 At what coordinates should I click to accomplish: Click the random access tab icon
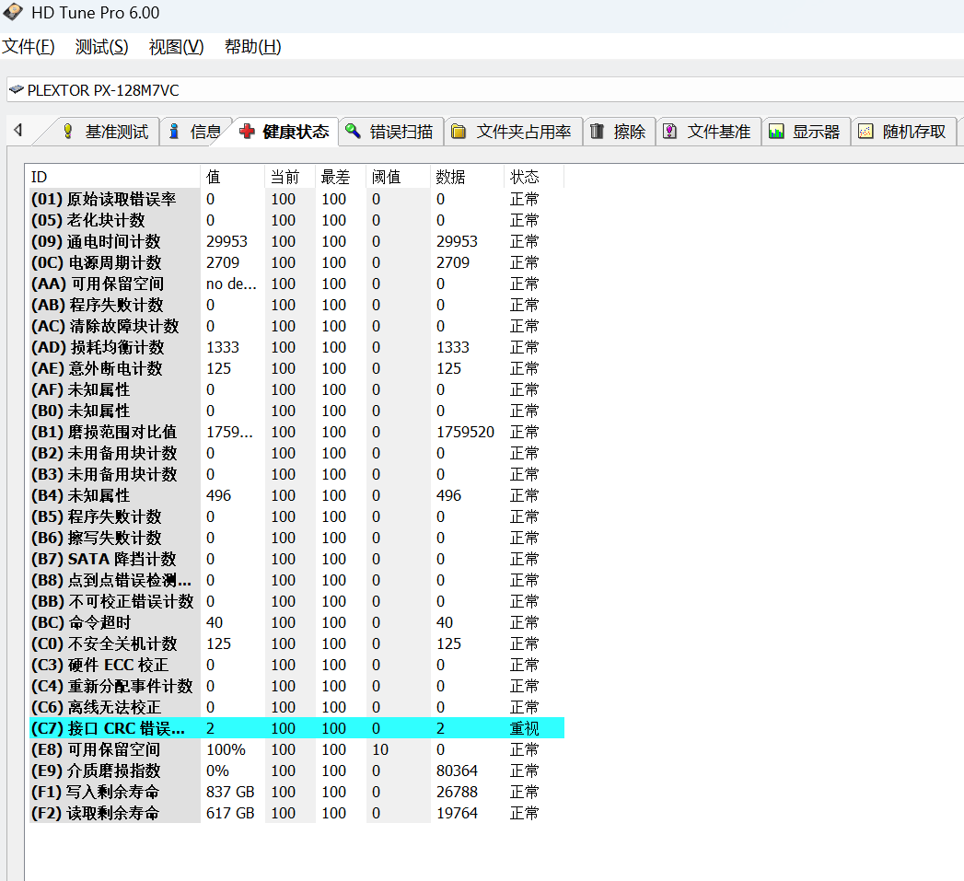[x=865, y=131]
